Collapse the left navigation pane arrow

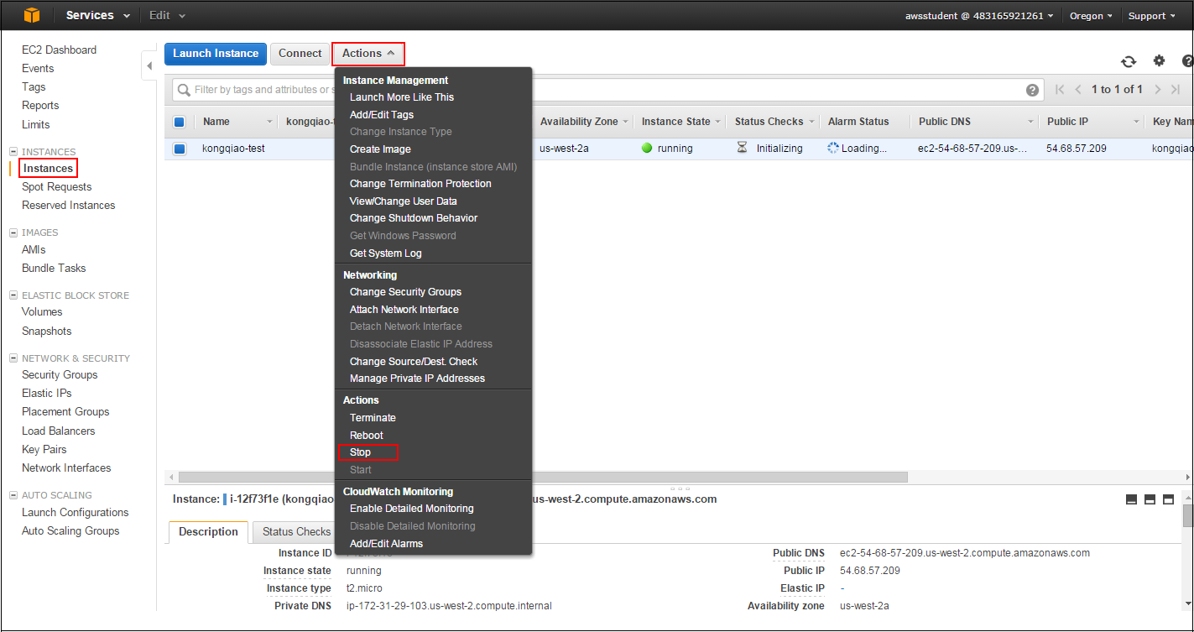point(149,65)
